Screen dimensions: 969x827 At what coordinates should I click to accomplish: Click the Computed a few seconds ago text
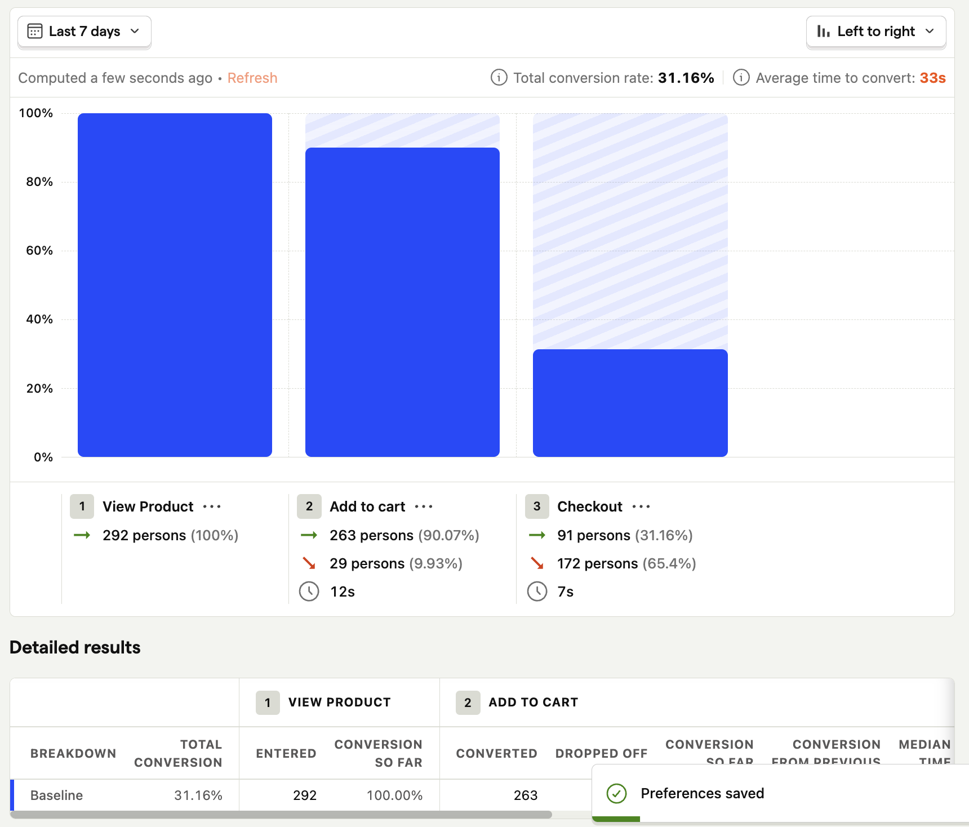pos(115,78)
